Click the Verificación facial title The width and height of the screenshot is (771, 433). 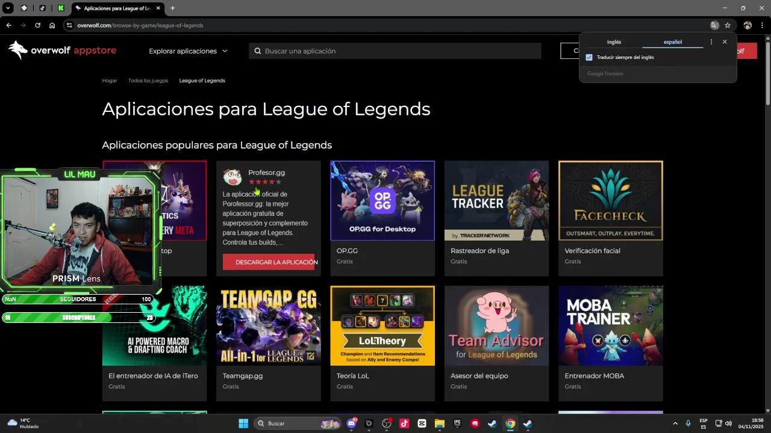point(592,251)
